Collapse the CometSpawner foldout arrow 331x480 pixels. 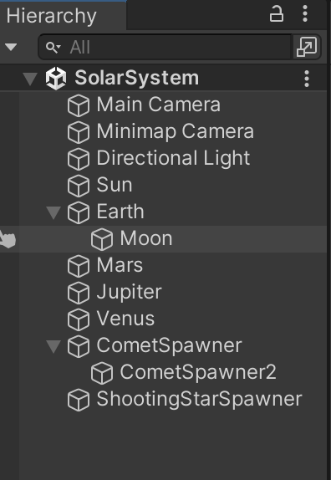click(x=53, y=346)
